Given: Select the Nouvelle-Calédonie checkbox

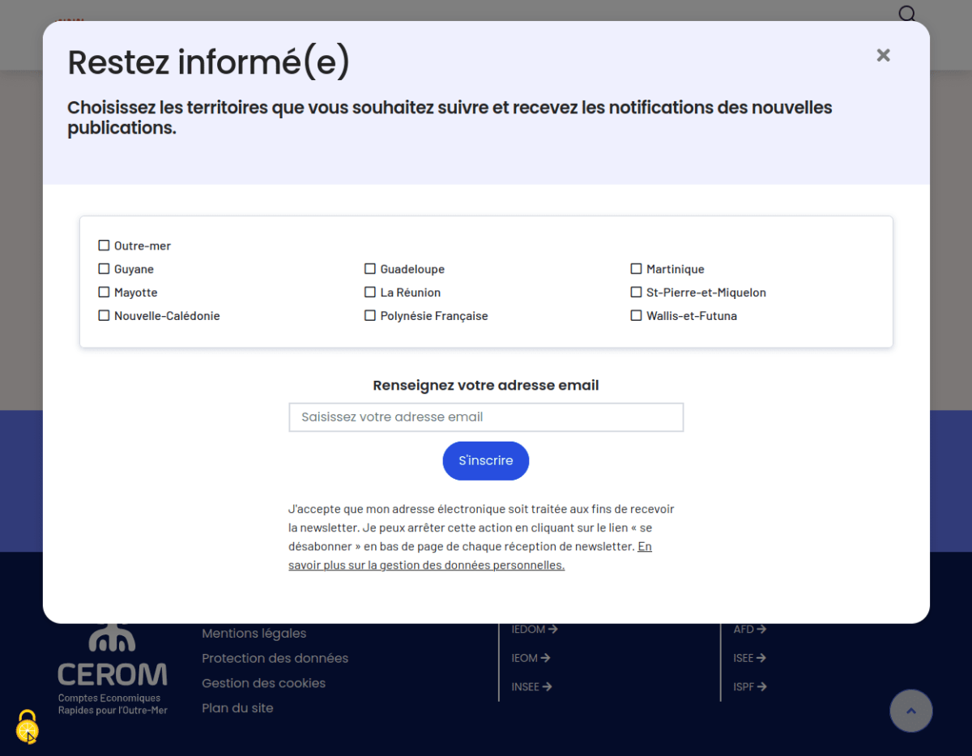Looking at the screenshot, I should [104, 316].
